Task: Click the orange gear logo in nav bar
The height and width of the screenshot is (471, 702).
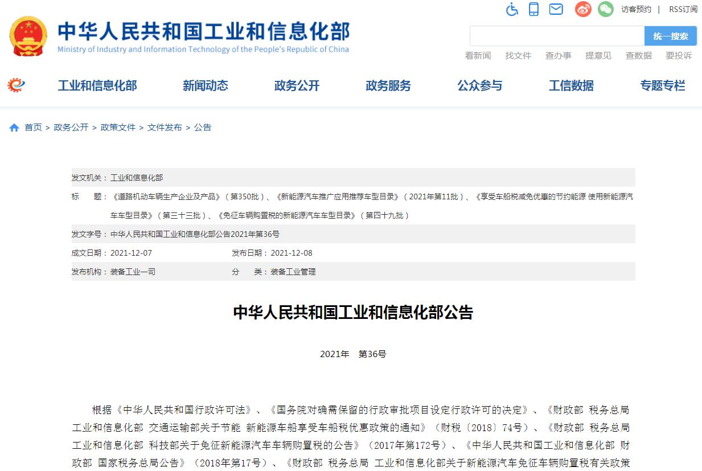Action: tap(16, 85)
